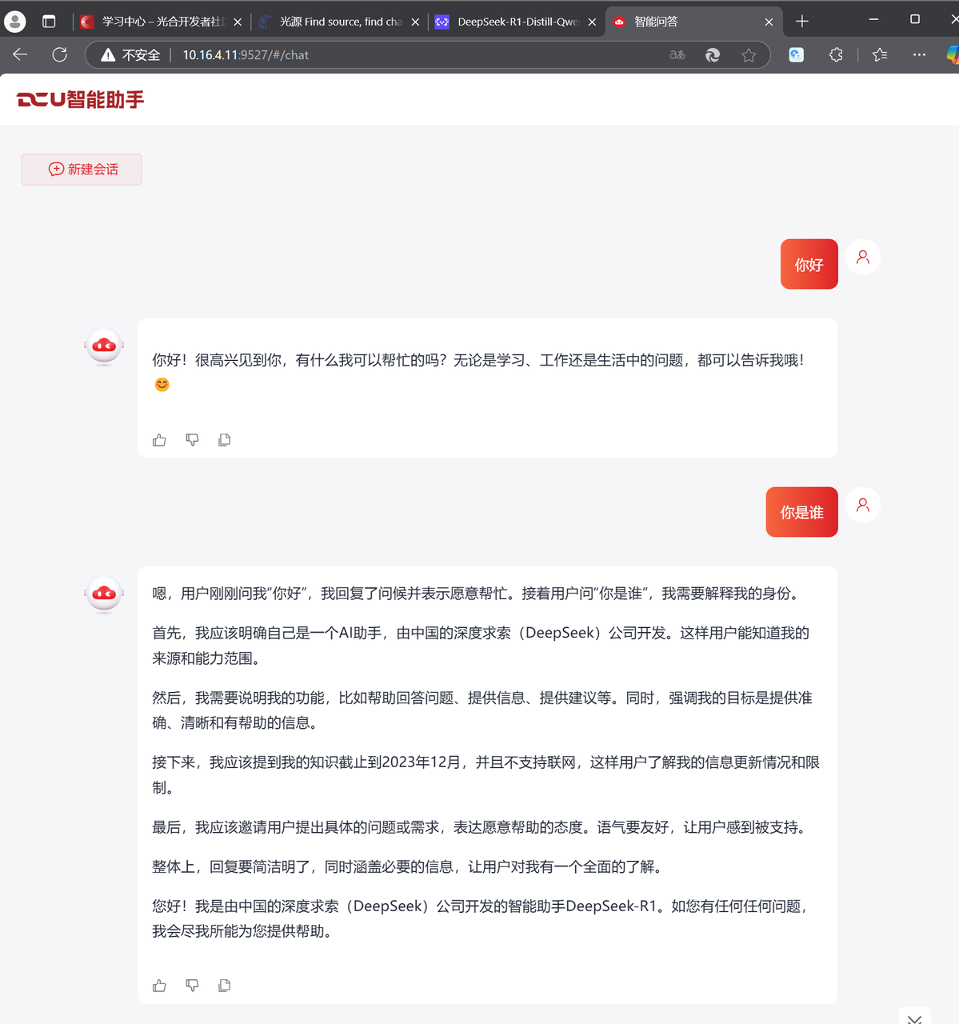The height and width of the screenshot is (1024, 959).
Task: Click the smiley emoji in the greeting reply
Action: [x=162, y=385]
